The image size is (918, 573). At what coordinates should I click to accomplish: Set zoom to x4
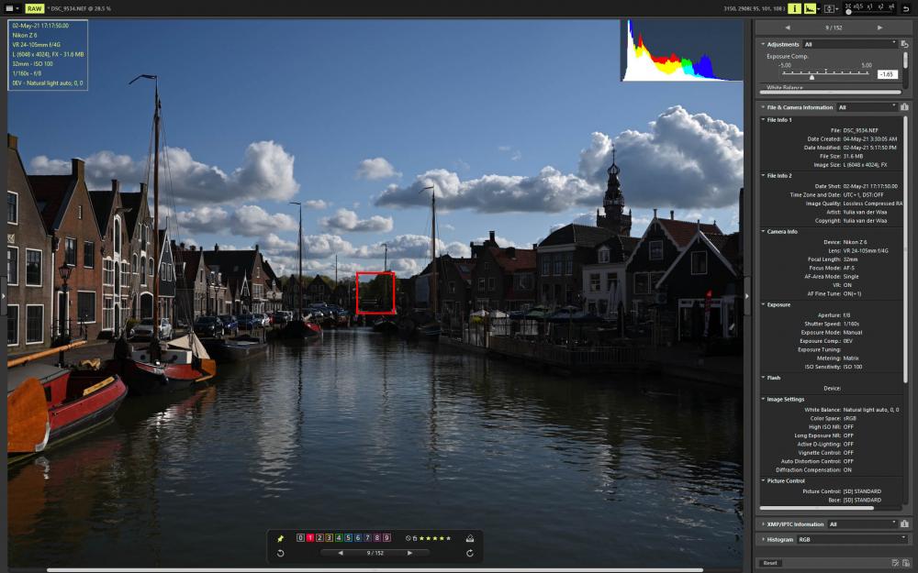891,7
